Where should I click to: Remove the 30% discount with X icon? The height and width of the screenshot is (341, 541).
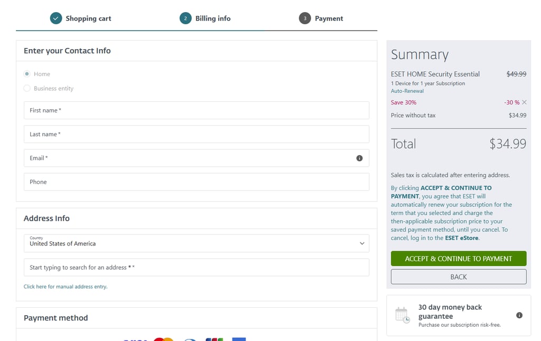[x=524, y=102]
